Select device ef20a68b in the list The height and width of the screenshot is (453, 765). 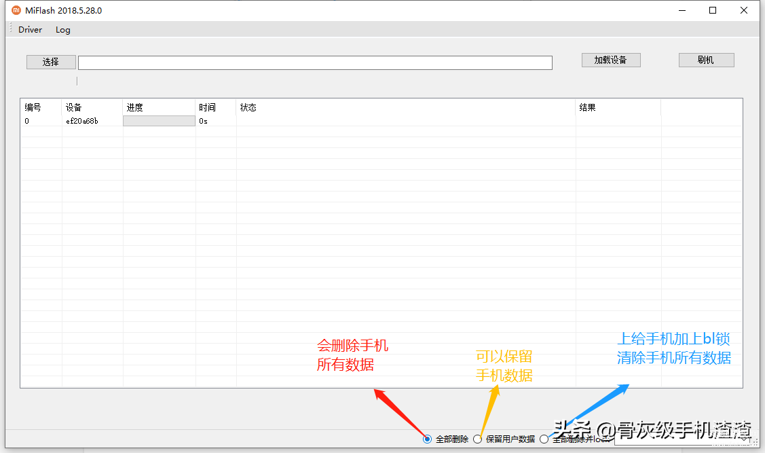[82, 121]
